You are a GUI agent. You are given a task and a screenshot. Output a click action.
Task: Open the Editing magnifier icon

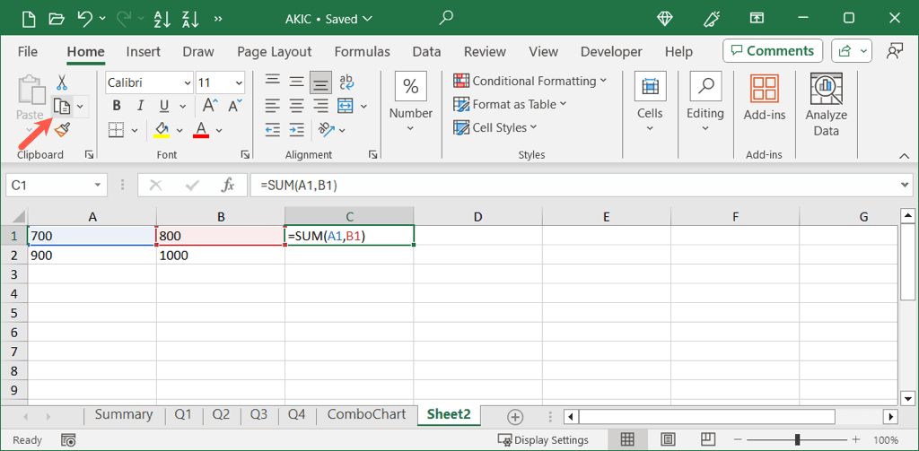coord(705,87)
